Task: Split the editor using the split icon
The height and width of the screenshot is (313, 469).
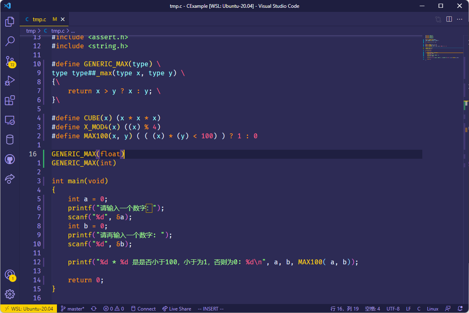Action: (x=449, y=19)
